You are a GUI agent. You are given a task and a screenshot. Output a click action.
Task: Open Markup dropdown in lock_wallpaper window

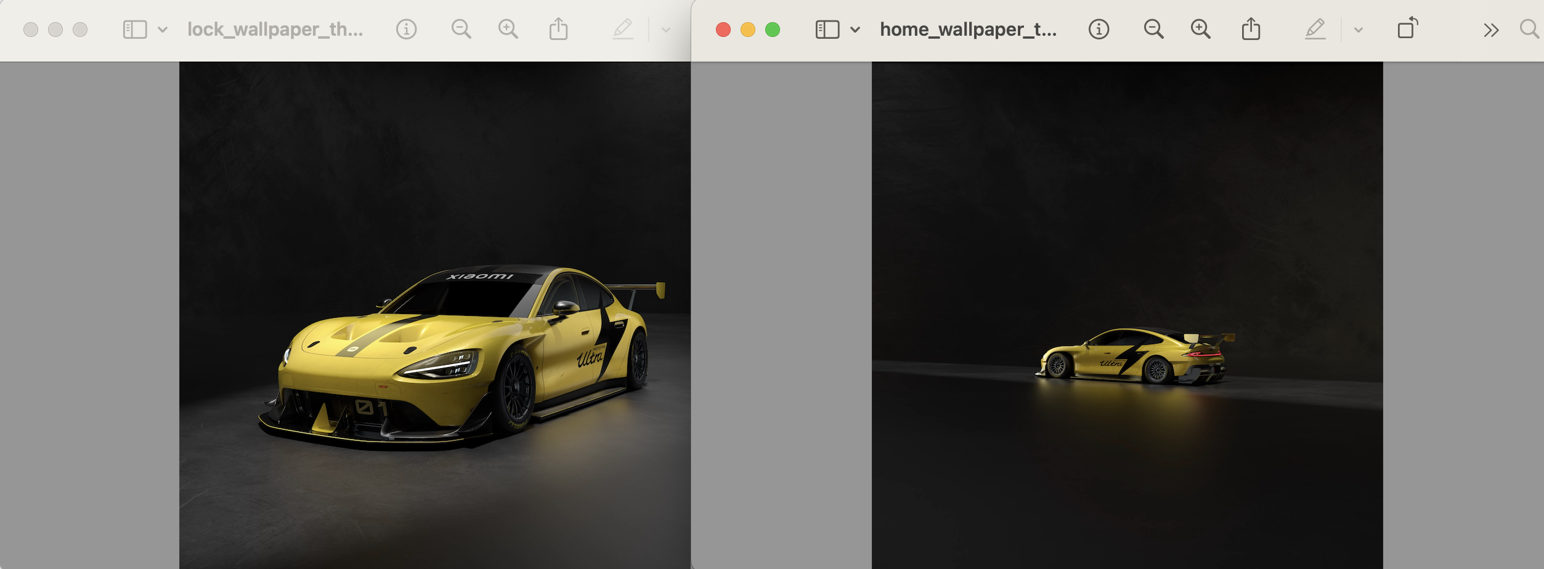(665, 30)
